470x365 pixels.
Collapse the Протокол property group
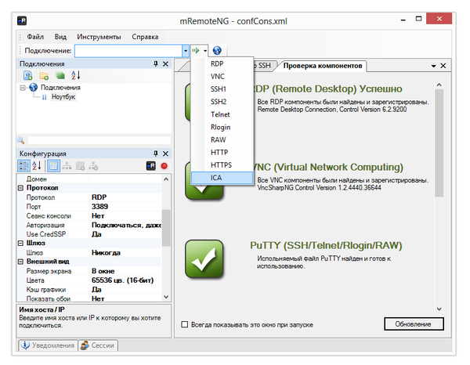[20, 188]
